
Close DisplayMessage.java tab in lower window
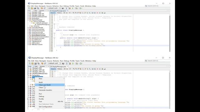pyautogui.click(x=67, y=67)
